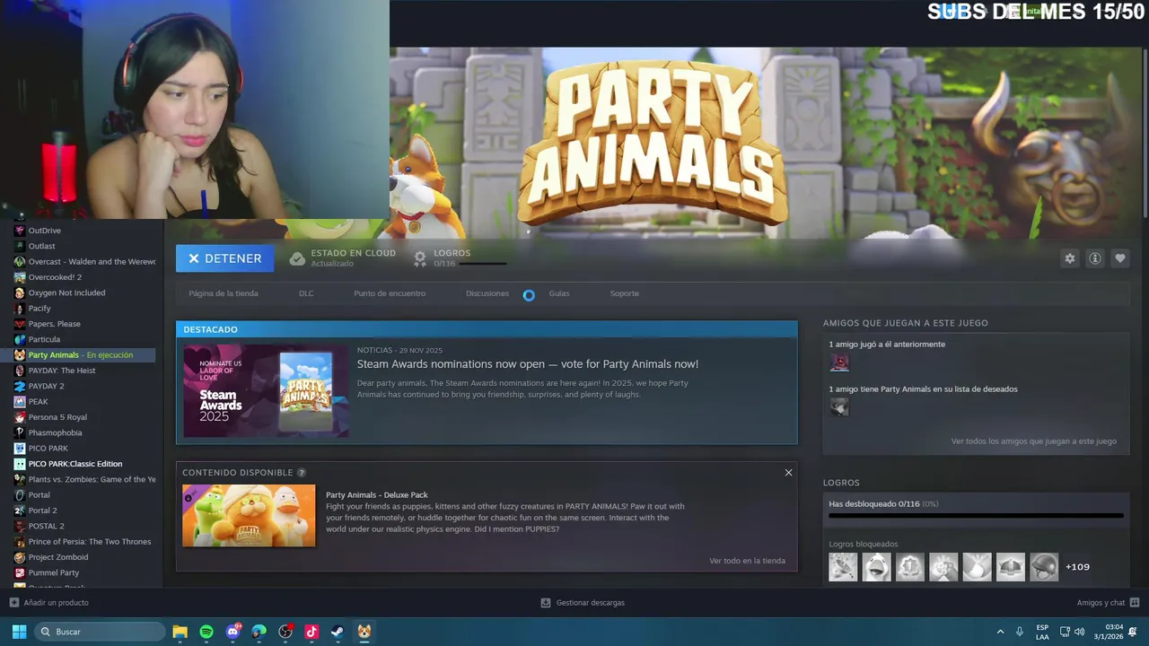Open the Logros gear icon in header
This screenshot has height=646, width=1149.
pos(419,258)
